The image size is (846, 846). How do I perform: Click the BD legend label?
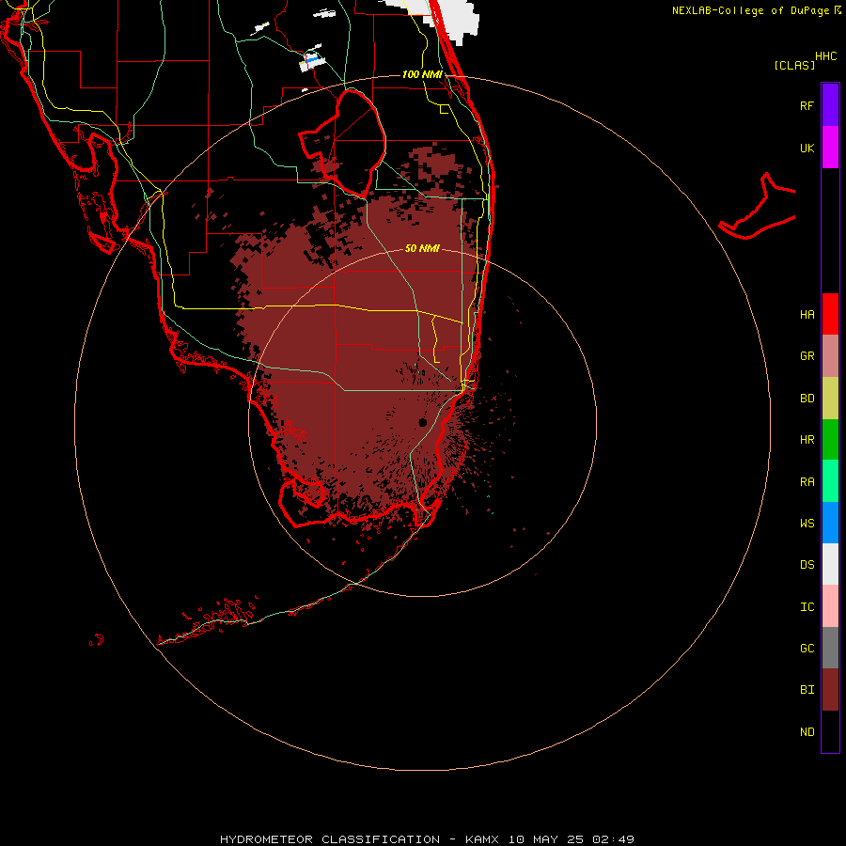tap(807, 399)
